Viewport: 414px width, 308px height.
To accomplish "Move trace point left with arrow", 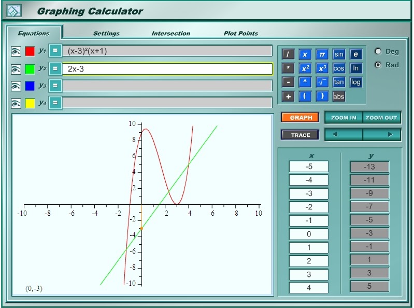I will 344,134.
